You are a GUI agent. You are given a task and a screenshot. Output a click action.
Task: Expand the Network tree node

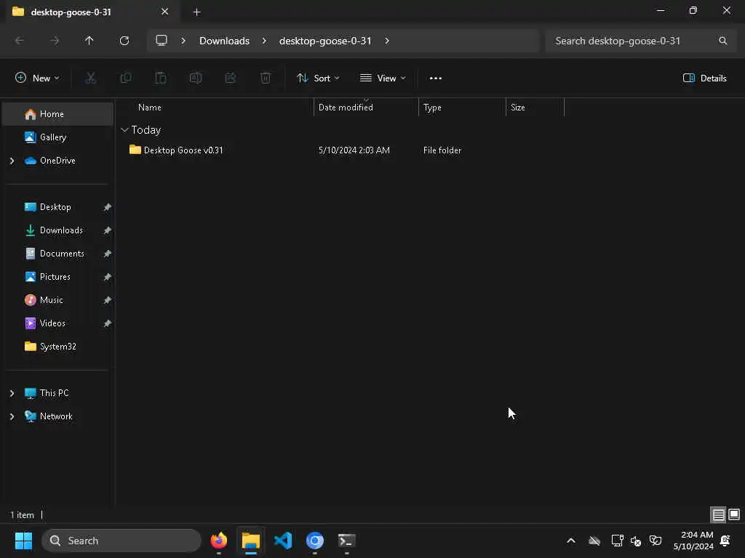point(12,416)
